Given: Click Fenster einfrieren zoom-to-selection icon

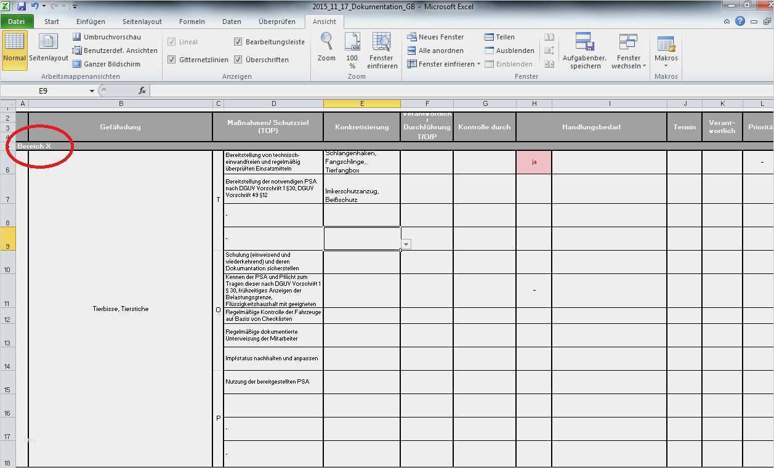Looking at the screenshot, I should click(382, 42).
